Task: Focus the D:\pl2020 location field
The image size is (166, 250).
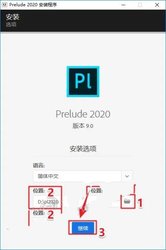Action: [x=48, y=202]
